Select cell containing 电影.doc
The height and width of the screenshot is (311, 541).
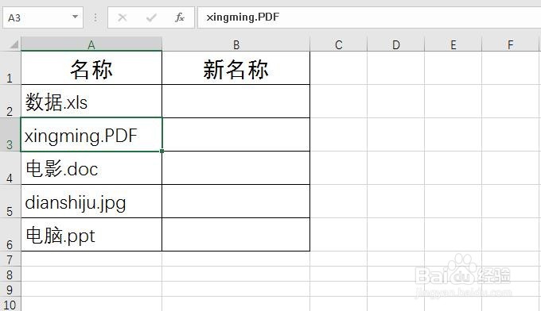tap(91, 168)
